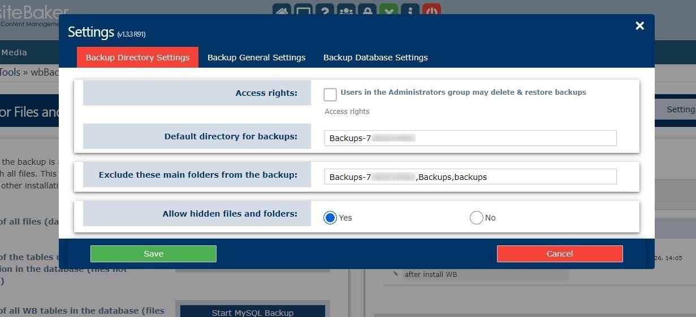Image resolution: width=696 pixels, height=317 pixels.
Task: Select No for allow hidden files
Action: (477, 218)
